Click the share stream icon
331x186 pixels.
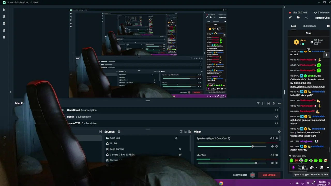(x=306, y=18)
